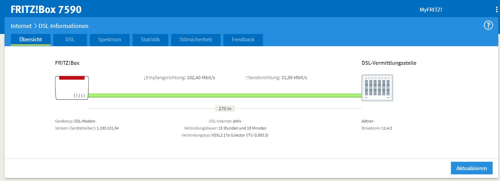Screen dimensions: 500x181
Task: Click the 270 m line length label
Action: pos(225,109)
